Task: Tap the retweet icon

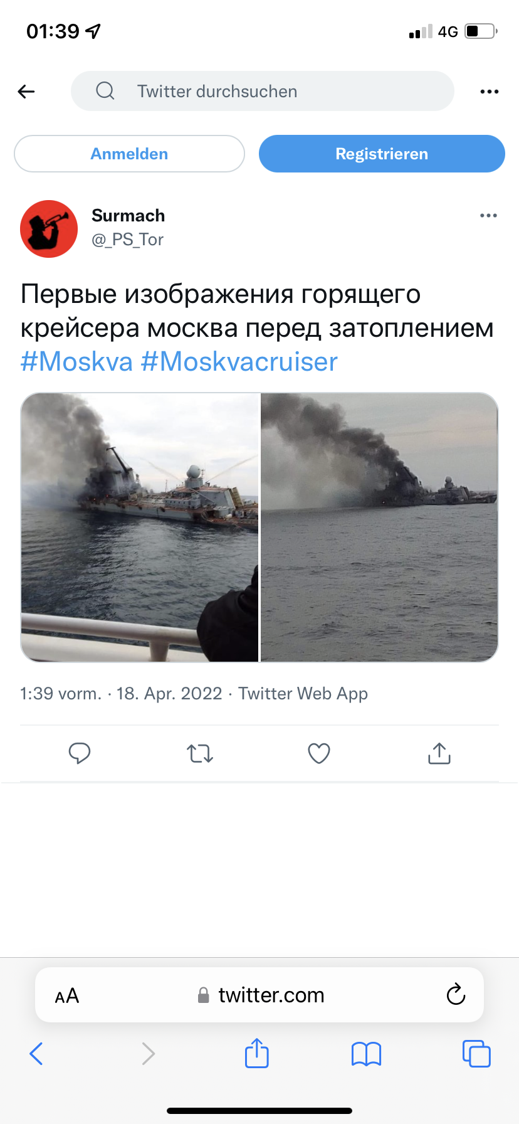Action: 200,753
